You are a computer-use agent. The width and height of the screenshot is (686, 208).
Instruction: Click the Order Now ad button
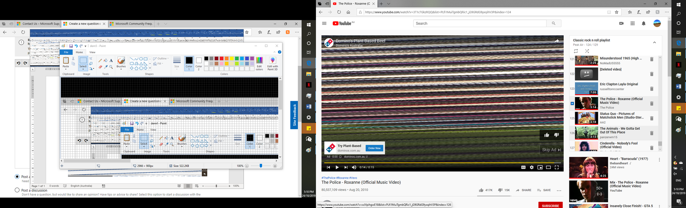pos(374,148)
